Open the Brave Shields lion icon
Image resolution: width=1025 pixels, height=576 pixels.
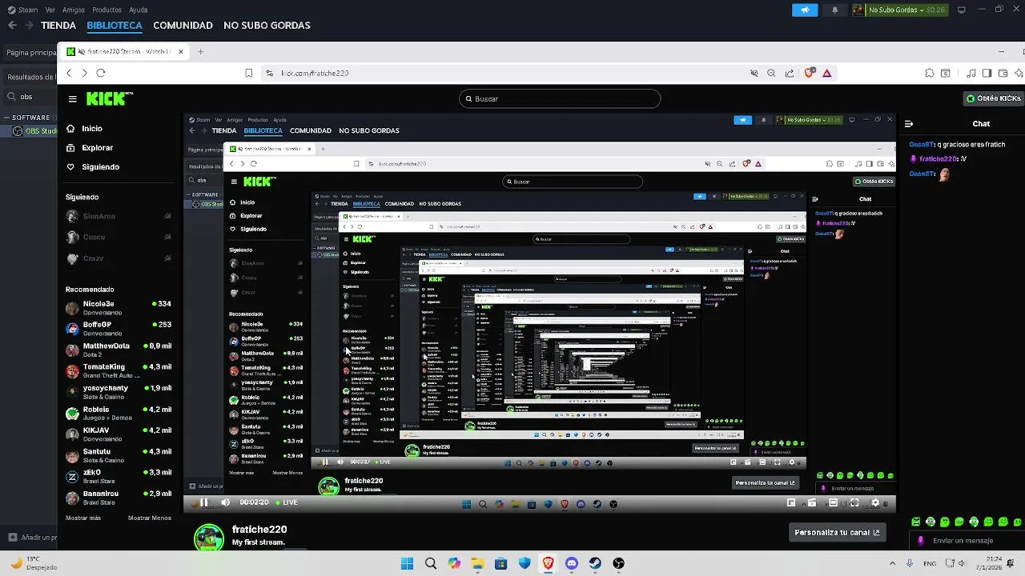point(810,73)
